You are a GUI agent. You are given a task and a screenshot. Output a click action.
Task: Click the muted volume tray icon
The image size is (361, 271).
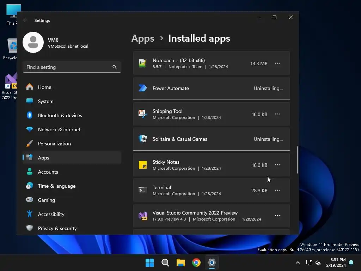tap(318, 263)
